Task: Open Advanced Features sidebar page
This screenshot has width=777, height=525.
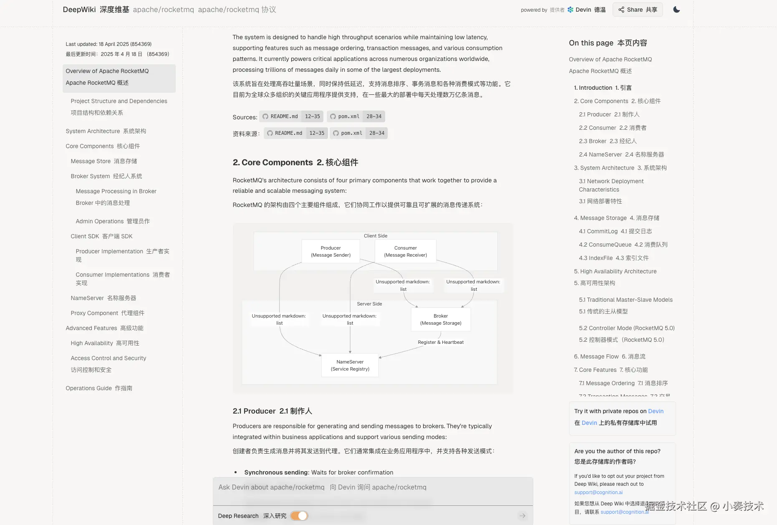Action: [104, 328]
